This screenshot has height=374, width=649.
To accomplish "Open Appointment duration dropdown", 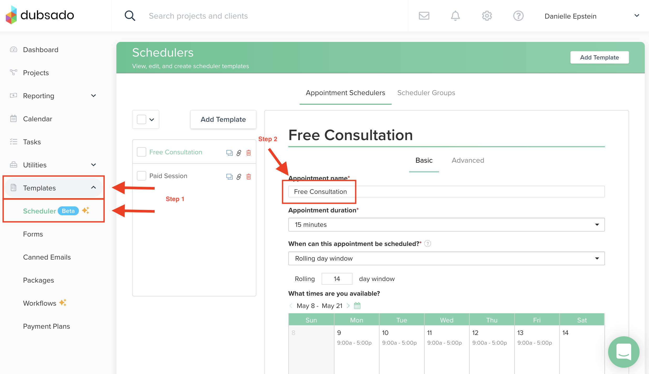I will click(446, 225).
